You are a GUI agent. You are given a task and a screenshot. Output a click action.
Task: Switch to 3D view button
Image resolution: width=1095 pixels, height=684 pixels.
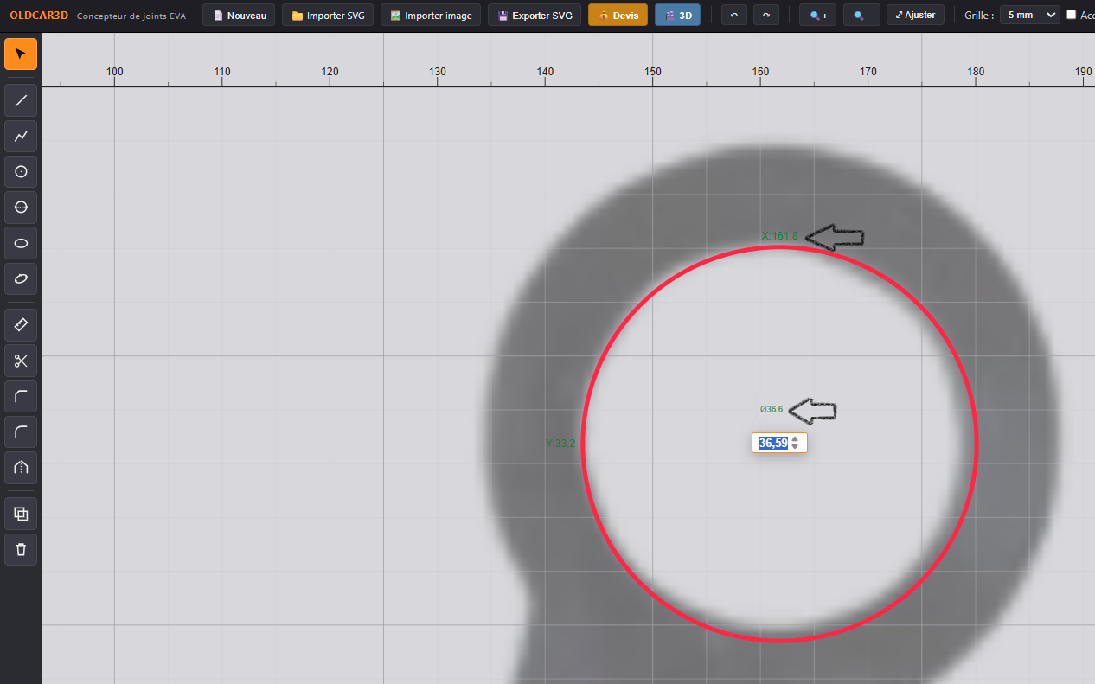click(677, 15)
